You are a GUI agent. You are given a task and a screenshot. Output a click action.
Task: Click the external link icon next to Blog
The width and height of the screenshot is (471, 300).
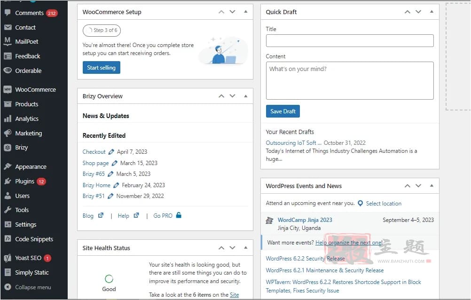pyautogui.click(x=101, y=215)
